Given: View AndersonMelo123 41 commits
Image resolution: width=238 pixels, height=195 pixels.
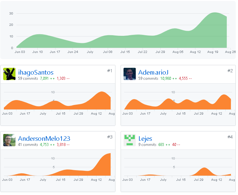Looking at the screenshot, I should 28,145.
